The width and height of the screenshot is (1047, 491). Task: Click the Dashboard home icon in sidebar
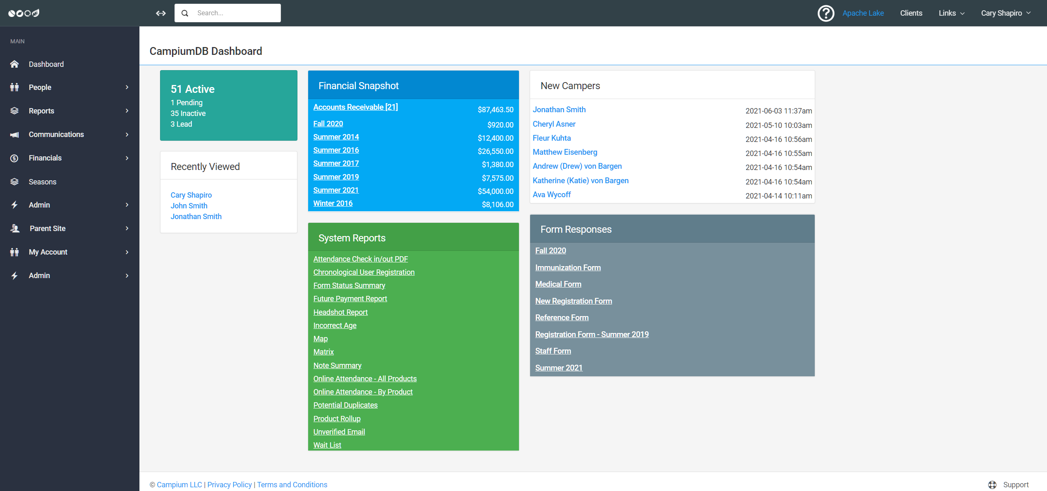coord(15,64)
